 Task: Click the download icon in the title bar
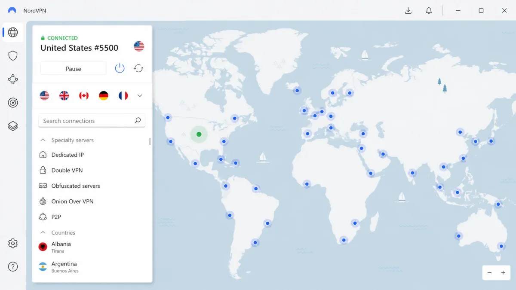(x=408, y=10)
